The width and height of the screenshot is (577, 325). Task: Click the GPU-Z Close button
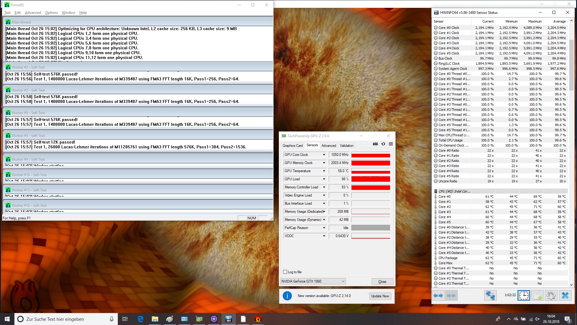pos(382,282)
